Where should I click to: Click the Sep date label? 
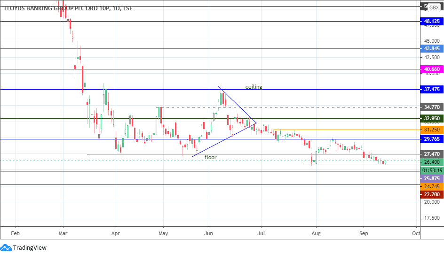coord(364,233)
